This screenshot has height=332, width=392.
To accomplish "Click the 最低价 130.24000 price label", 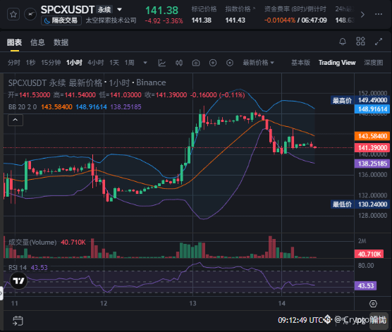I will point(360,204).
